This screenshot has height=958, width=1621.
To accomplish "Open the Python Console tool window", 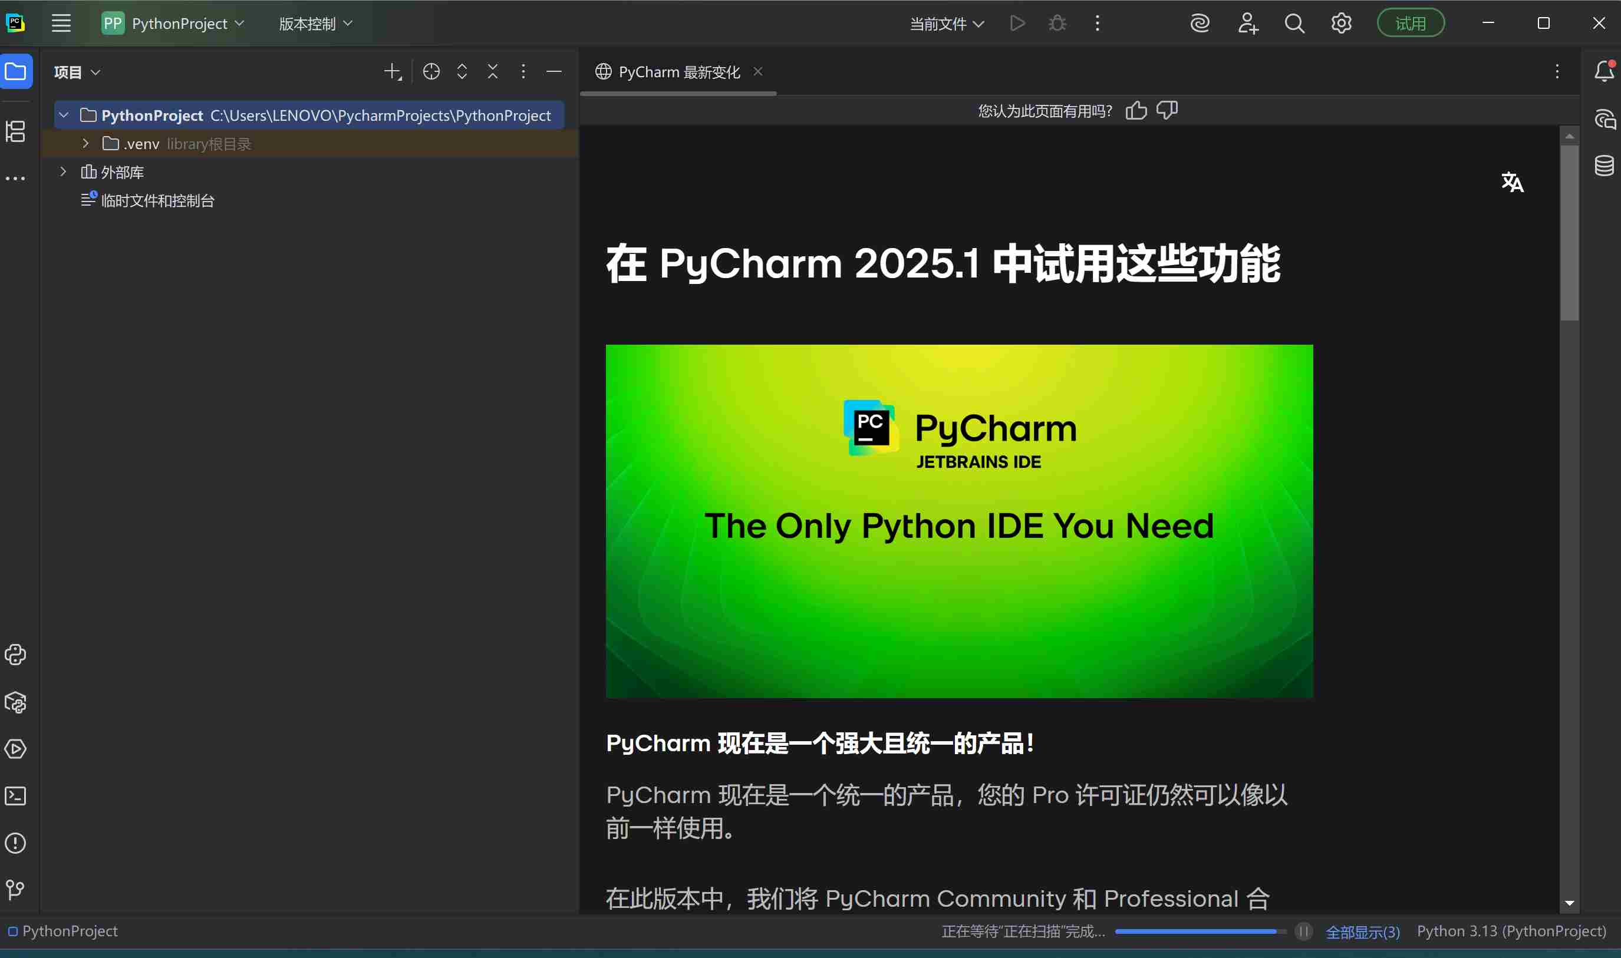I will pos(16,655).
